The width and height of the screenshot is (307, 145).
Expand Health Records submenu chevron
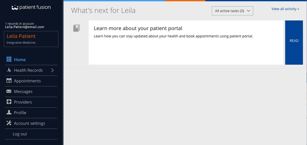click(52, 70)
